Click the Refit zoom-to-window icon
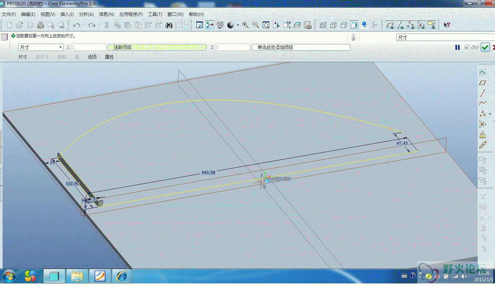 coord(266,25)
